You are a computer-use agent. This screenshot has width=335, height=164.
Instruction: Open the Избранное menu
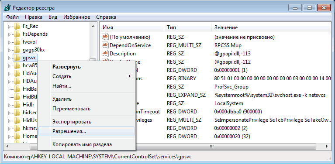[x=77, y=17]
